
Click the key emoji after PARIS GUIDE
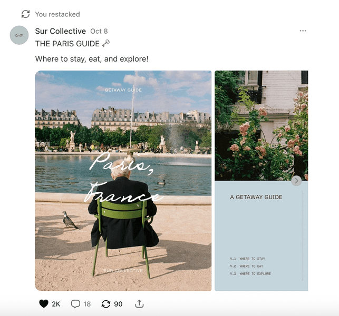(106, 43)
